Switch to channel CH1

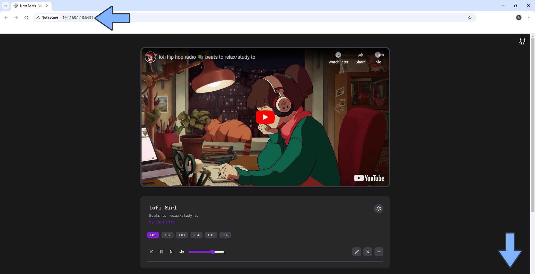153,235
